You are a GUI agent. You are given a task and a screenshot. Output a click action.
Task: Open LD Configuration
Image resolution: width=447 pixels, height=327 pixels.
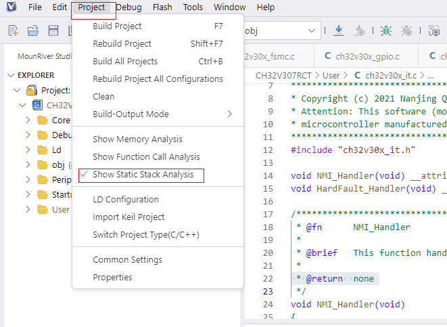click(158, 200)
